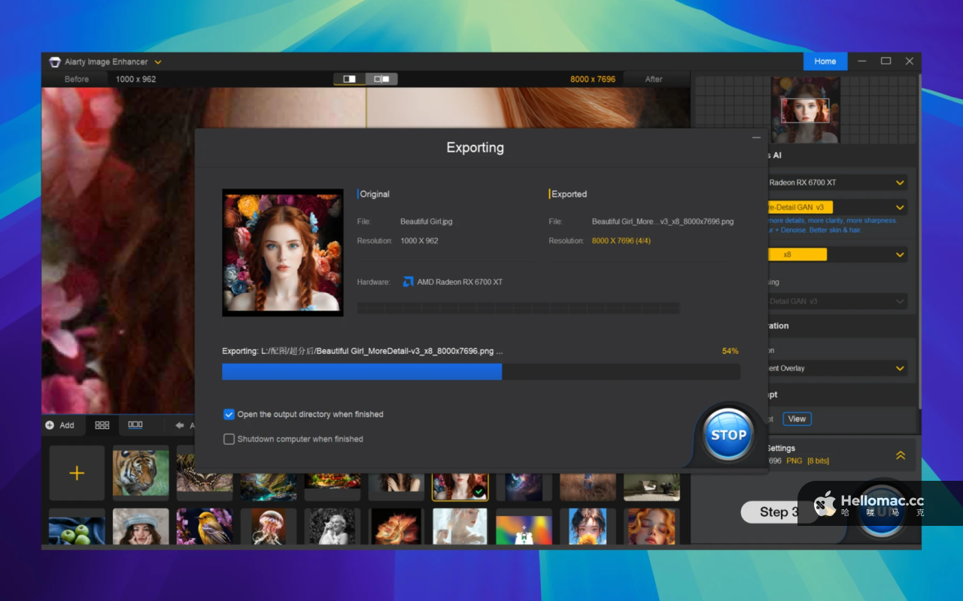Click the [8 bits] text in export settings
Viewport: 963px width, 601px height.
818,461
